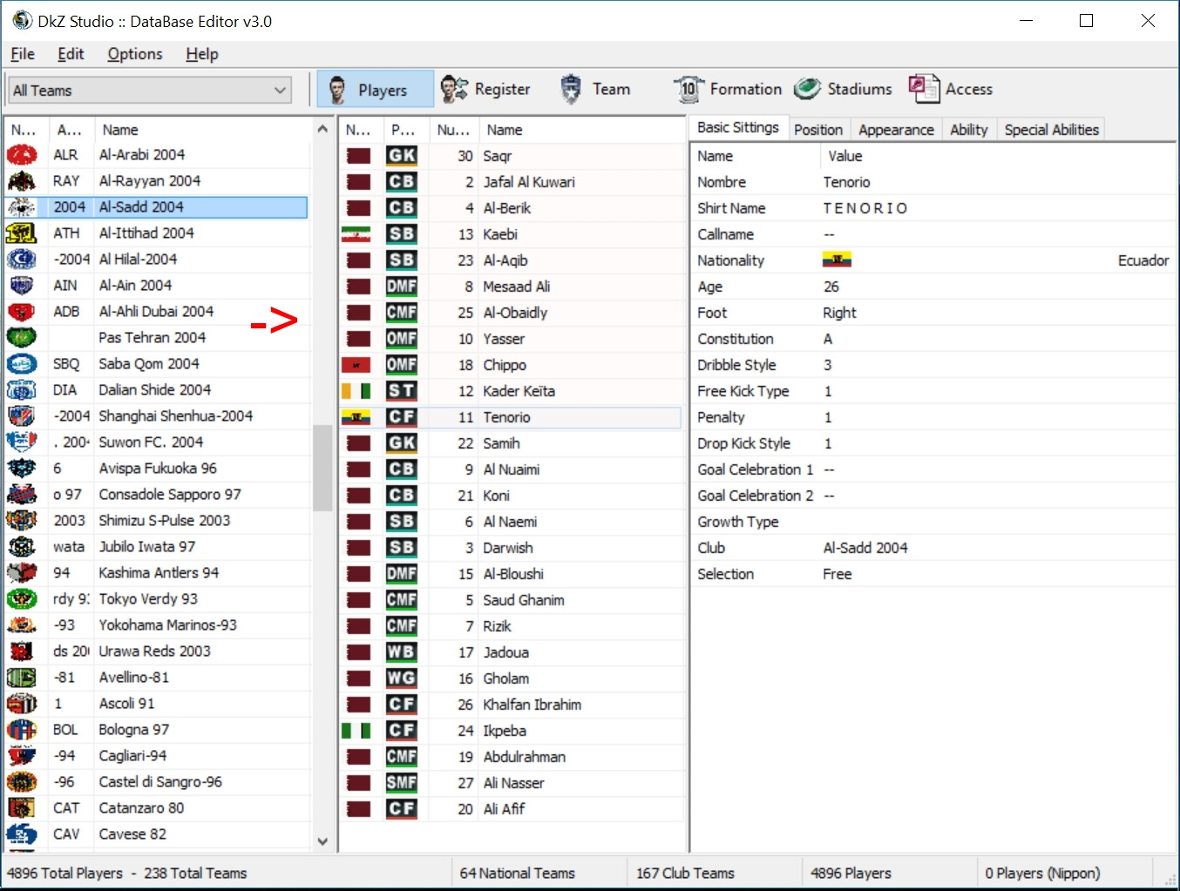Open the Formation jersey icon

(x=688, y=89)
